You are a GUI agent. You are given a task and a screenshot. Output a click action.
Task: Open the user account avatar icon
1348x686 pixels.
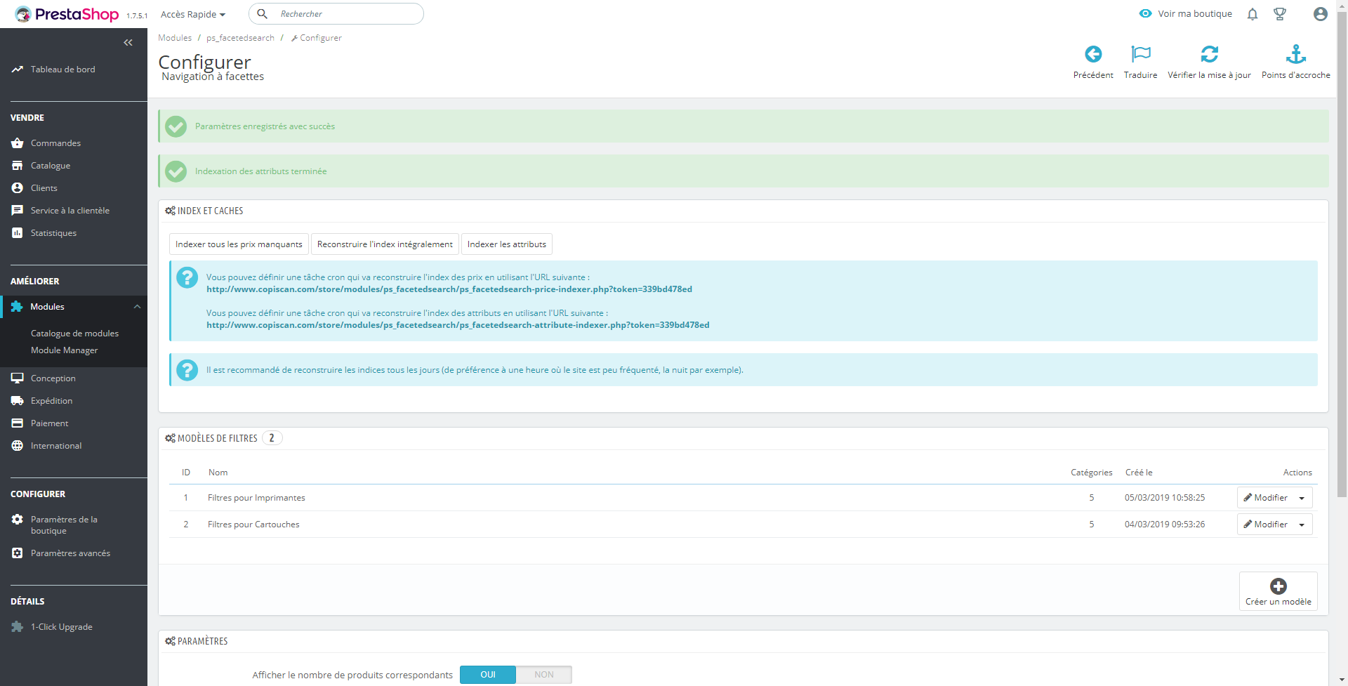tap(1321, 14)
